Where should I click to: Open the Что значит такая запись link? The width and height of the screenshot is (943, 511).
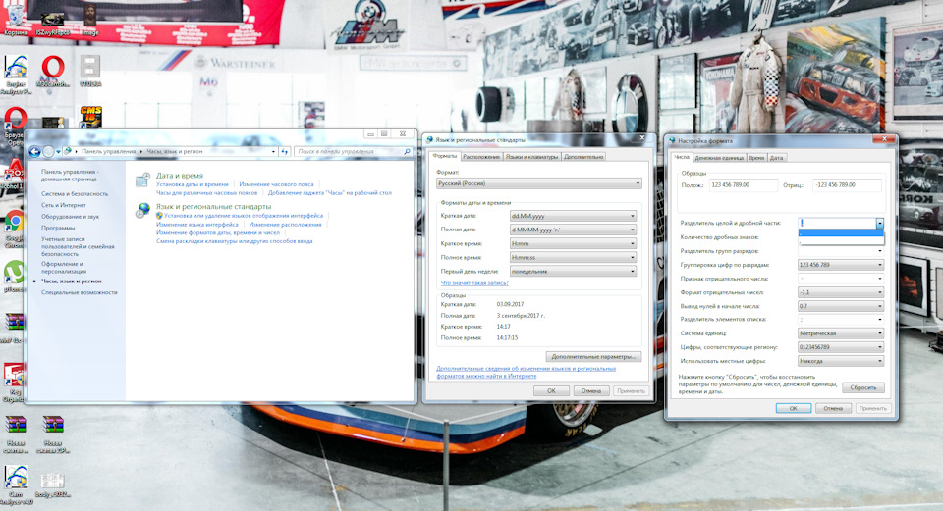pos(474,282)
